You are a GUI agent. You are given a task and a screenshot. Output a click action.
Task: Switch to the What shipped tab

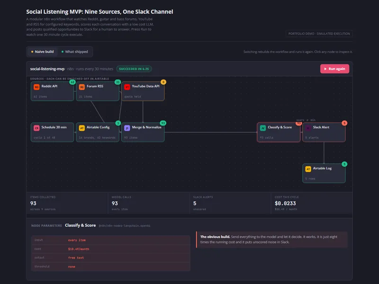[x=75, y=52]
